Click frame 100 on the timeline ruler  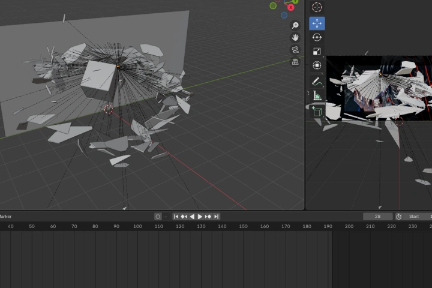[137, 226]
